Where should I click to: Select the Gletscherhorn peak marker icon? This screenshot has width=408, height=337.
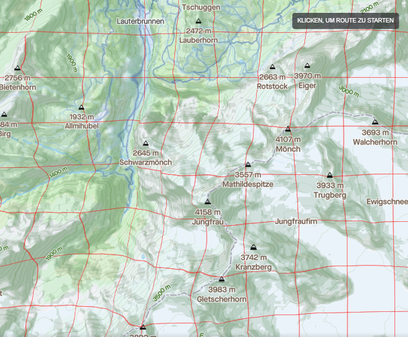point(221,280)
